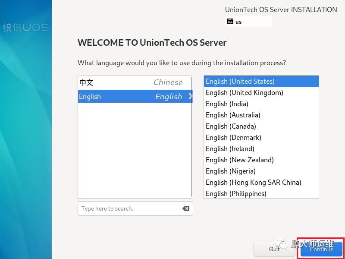Image resolution: width=345 pixels, height=259 pixels.
Task: Choose English (Hong Kong SAR China) locale
Action: click(x=261, y=182)
